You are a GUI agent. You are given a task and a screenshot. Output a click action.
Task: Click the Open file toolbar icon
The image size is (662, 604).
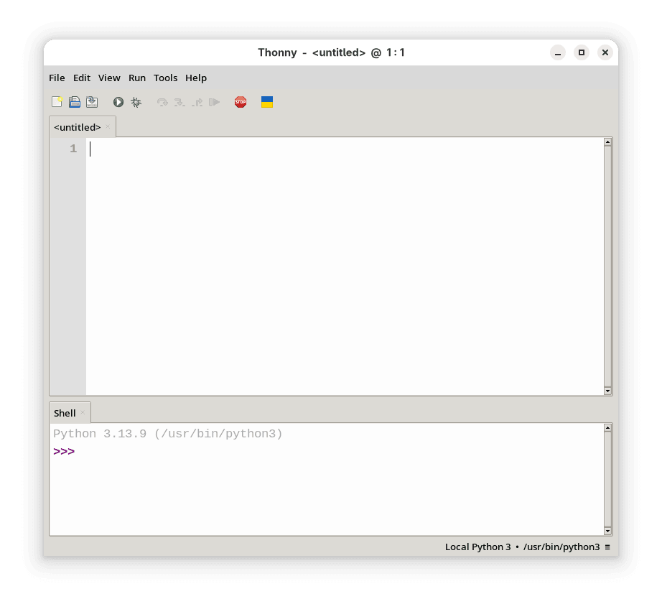pos(75,102)
